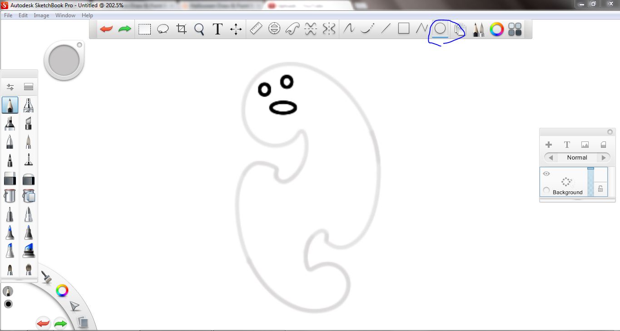Screen dimensions: 620x331
Task: Select the Flood Fill bucket
Action: (x=10, y=196)
